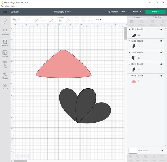Add Text to the canvas

(x=5, y=64)
